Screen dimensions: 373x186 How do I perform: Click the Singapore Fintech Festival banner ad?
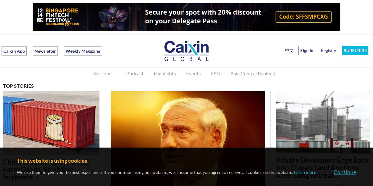[186, 17]
